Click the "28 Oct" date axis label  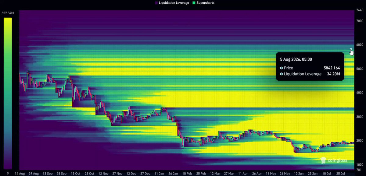(90, 173)
